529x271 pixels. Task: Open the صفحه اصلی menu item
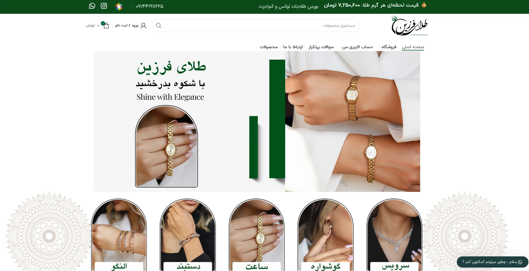click(413, 47)
